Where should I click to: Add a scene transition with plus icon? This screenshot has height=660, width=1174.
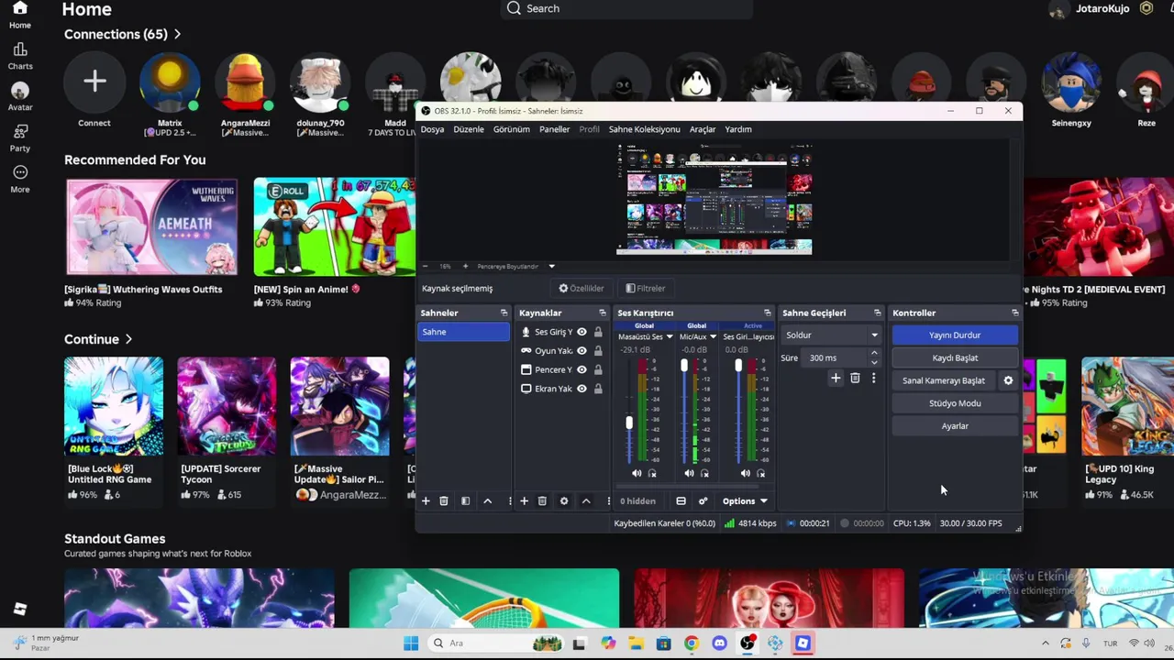[836, 378]
